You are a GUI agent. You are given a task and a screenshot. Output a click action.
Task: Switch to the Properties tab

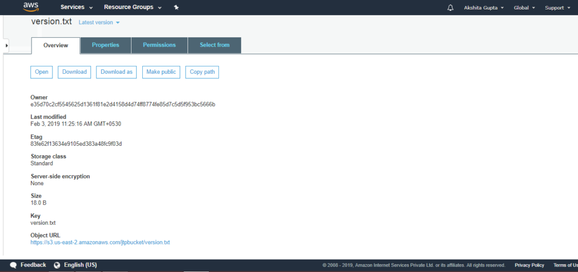click(x=106, y=45)
